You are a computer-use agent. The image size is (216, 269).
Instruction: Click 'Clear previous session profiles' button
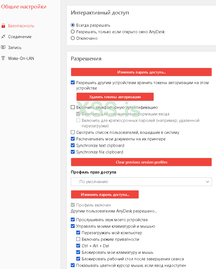pyautogui.click(x=141, y=162)
